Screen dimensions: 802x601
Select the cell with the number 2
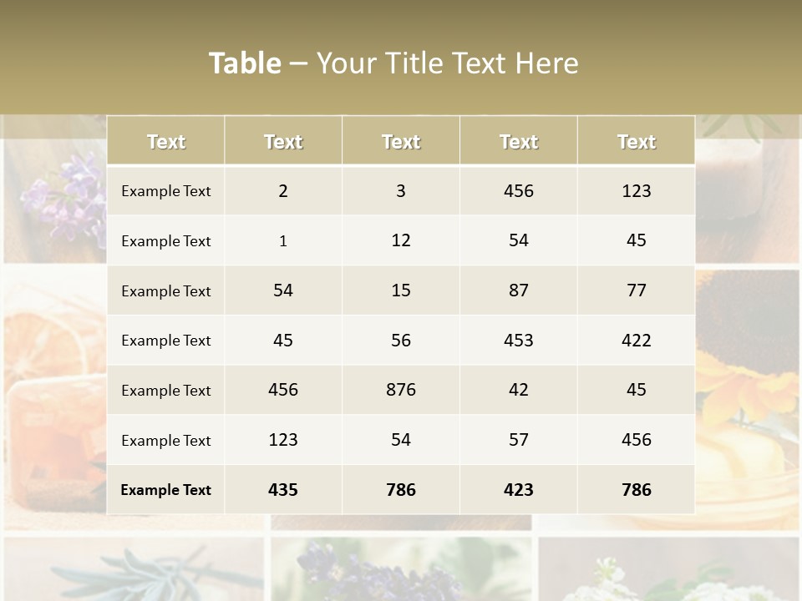[283, 190]
